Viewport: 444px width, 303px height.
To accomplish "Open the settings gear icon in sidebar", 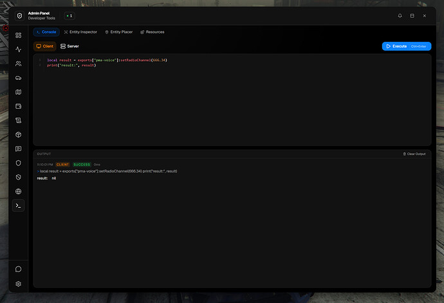I will (19, 284).
